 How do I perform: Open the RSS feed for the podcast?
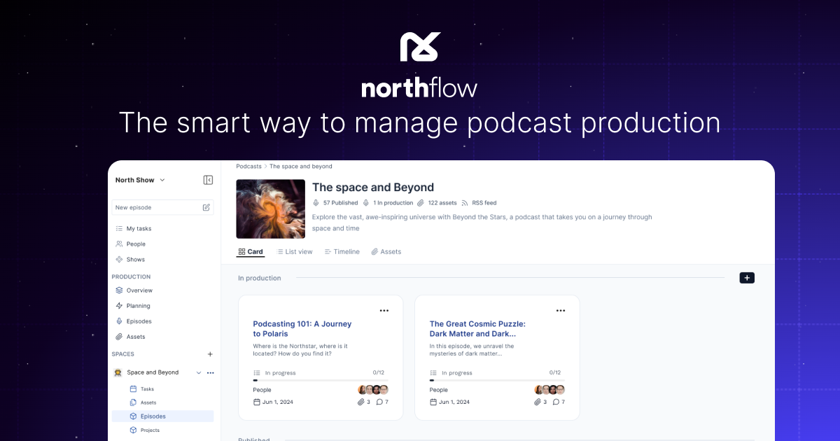coord(484,202)
